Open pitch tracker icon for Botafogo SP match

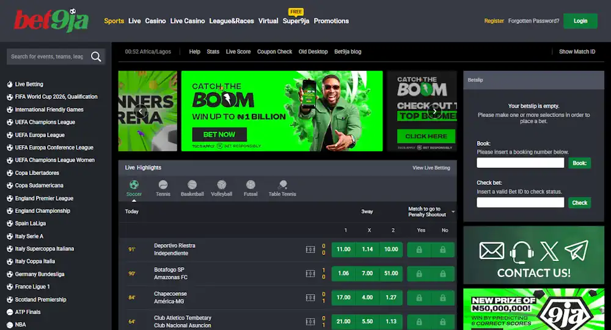(310, 273)
